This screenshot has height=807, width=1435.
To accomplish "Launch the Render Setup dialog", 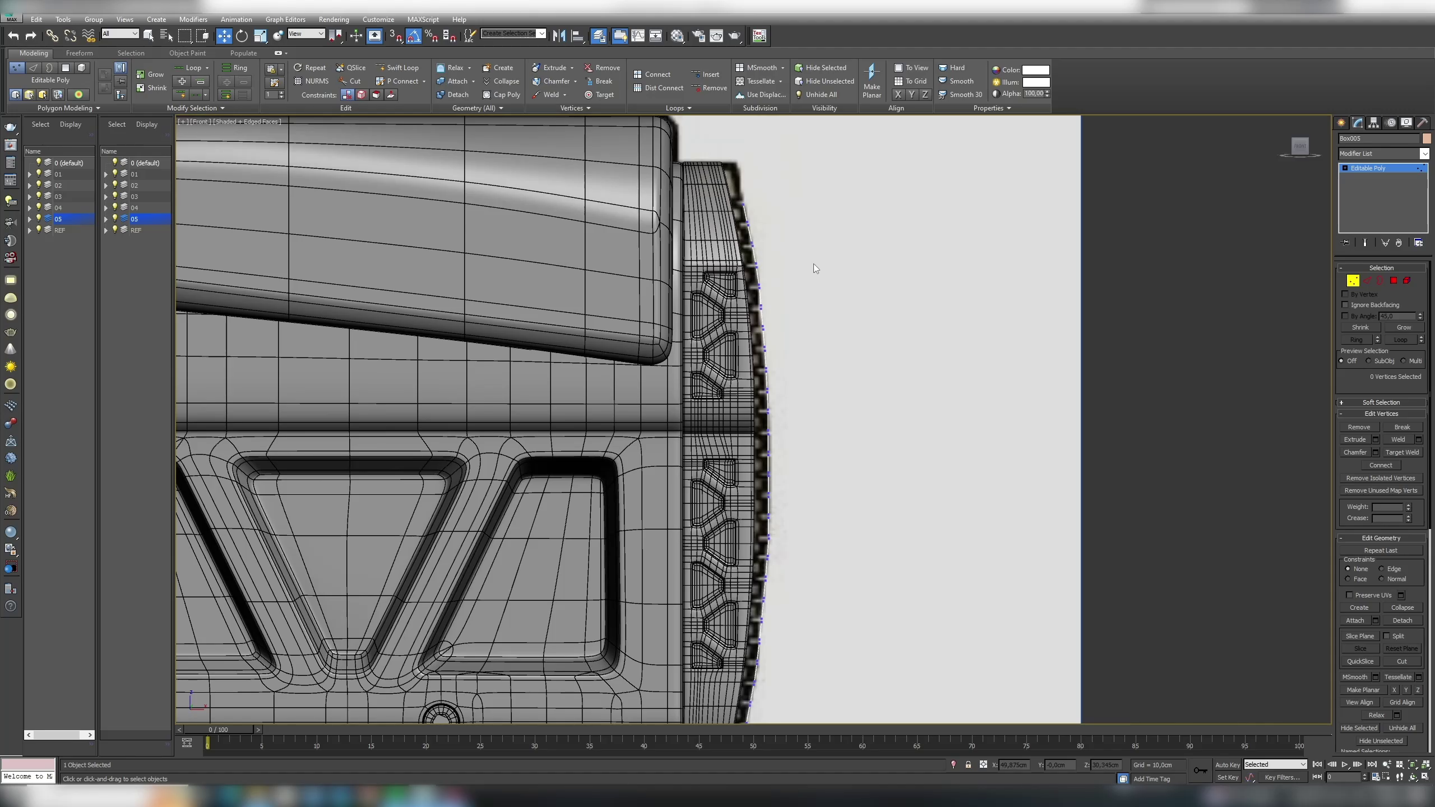I will click(698, 36).
